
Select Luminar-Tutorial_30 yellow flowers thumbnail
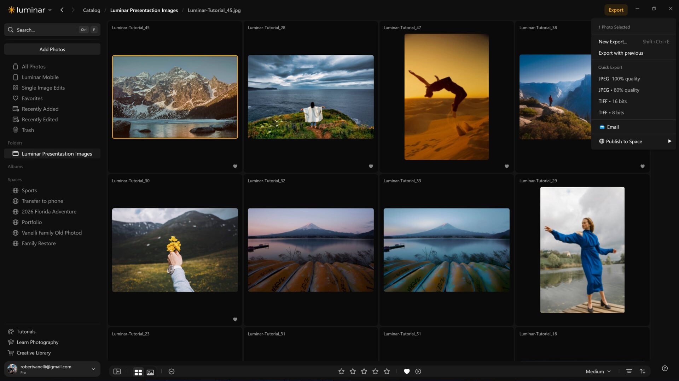tap(175, 250)
